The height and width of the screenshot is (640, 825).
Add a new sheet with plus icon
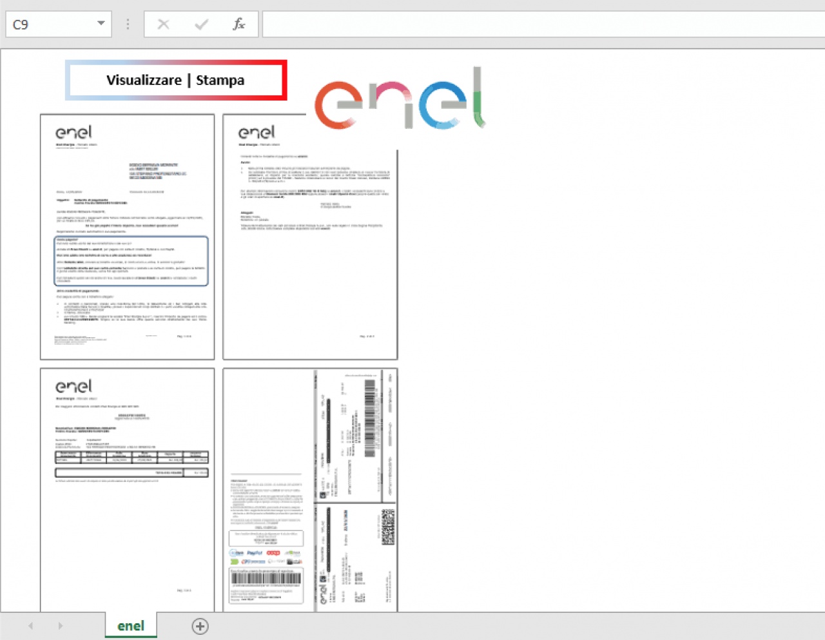click(x=200, y=626)
